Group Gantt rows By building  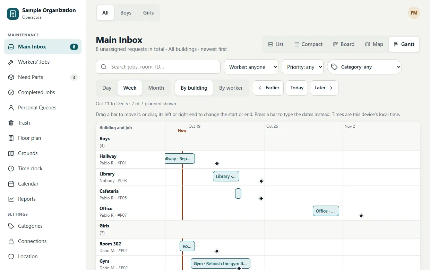tap(194, 88)
